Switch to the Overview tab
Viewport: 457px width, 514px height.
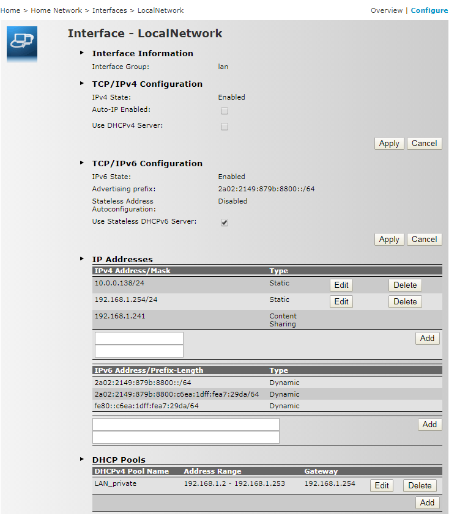tap(386, 10)
